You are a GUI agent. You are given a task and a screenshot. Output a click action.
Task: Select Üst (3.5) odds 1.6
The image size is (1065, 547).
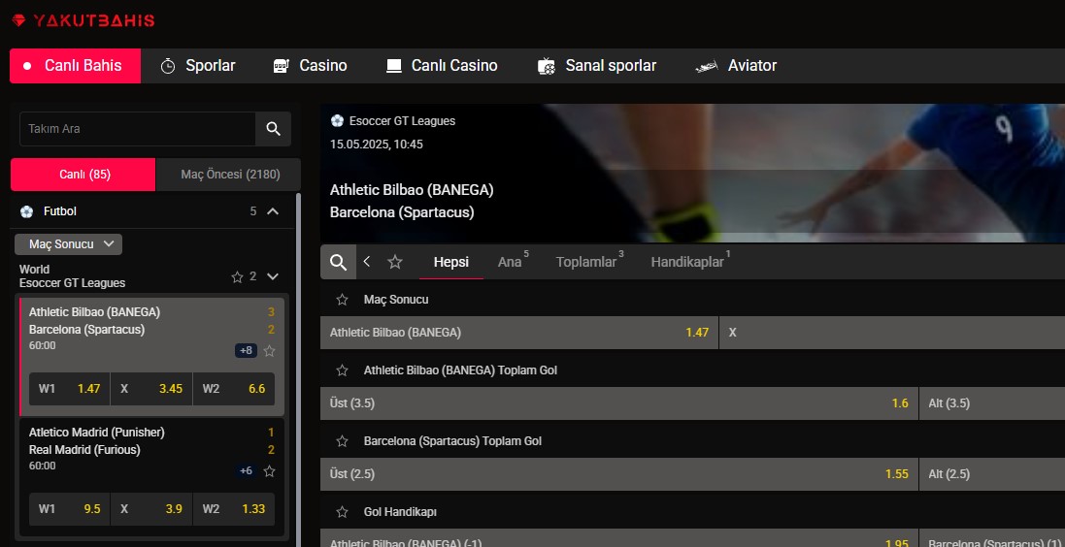(x=618, y=403)
